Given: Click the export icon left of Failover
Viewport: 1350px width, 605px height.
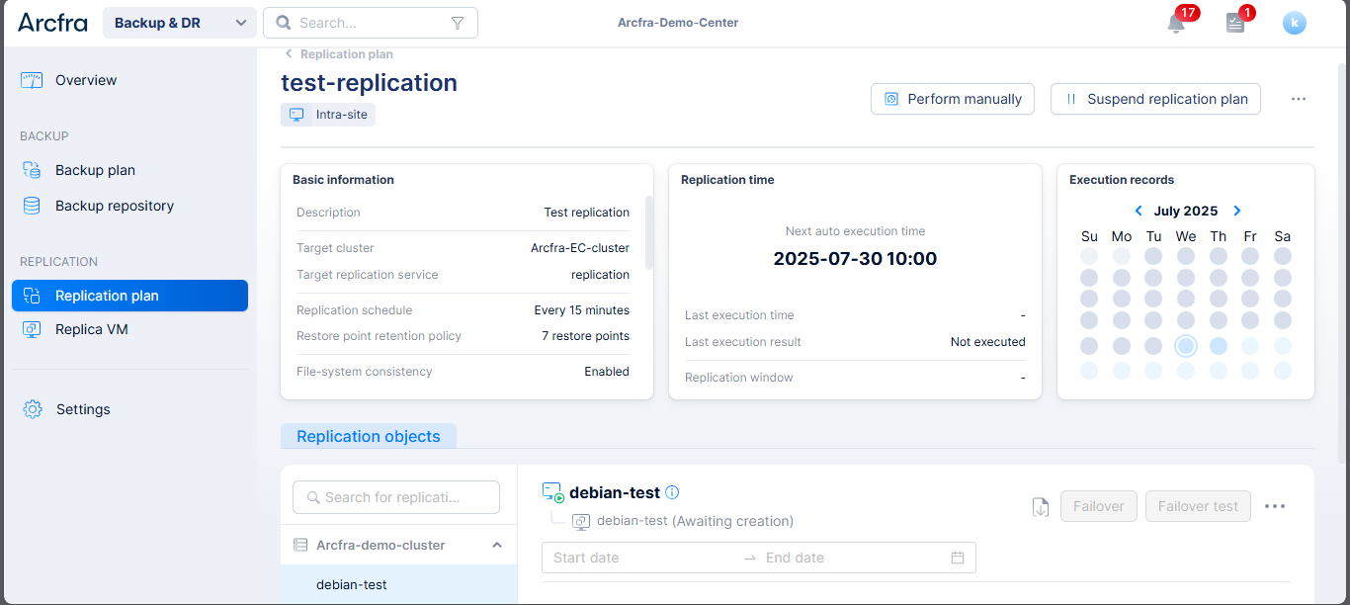Looking at the screenshot, I should coord(1040,506).
